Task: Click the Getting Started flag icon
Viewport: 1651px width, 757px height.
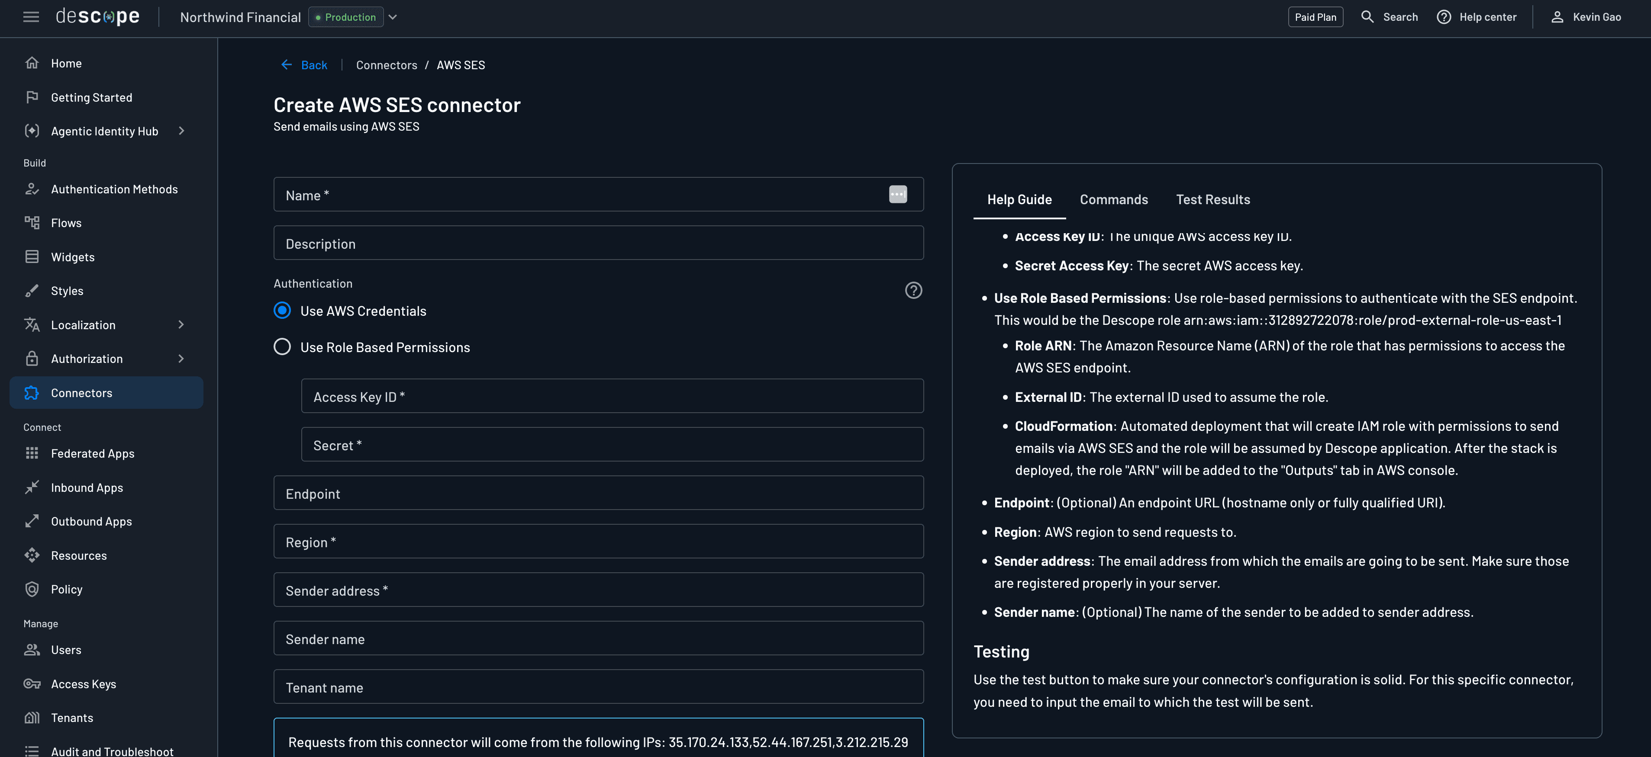Action: (x=32, y=97)
